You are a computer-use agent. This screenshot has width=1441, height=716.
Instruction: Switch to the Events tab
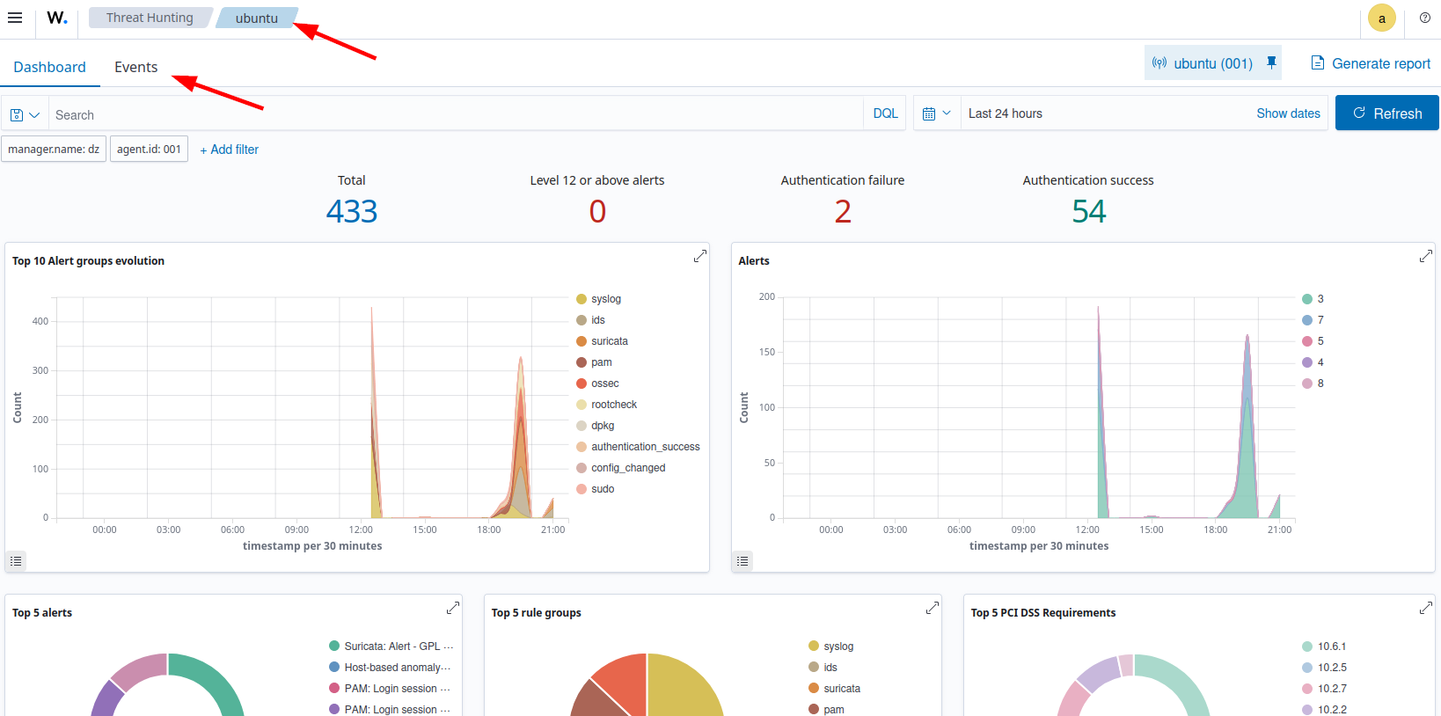pos(135,68)
